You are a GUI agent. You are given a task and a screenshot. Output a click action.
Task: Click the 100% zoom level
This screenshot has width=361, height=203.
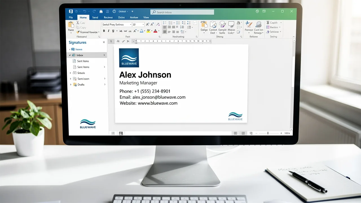click(287, 133)
